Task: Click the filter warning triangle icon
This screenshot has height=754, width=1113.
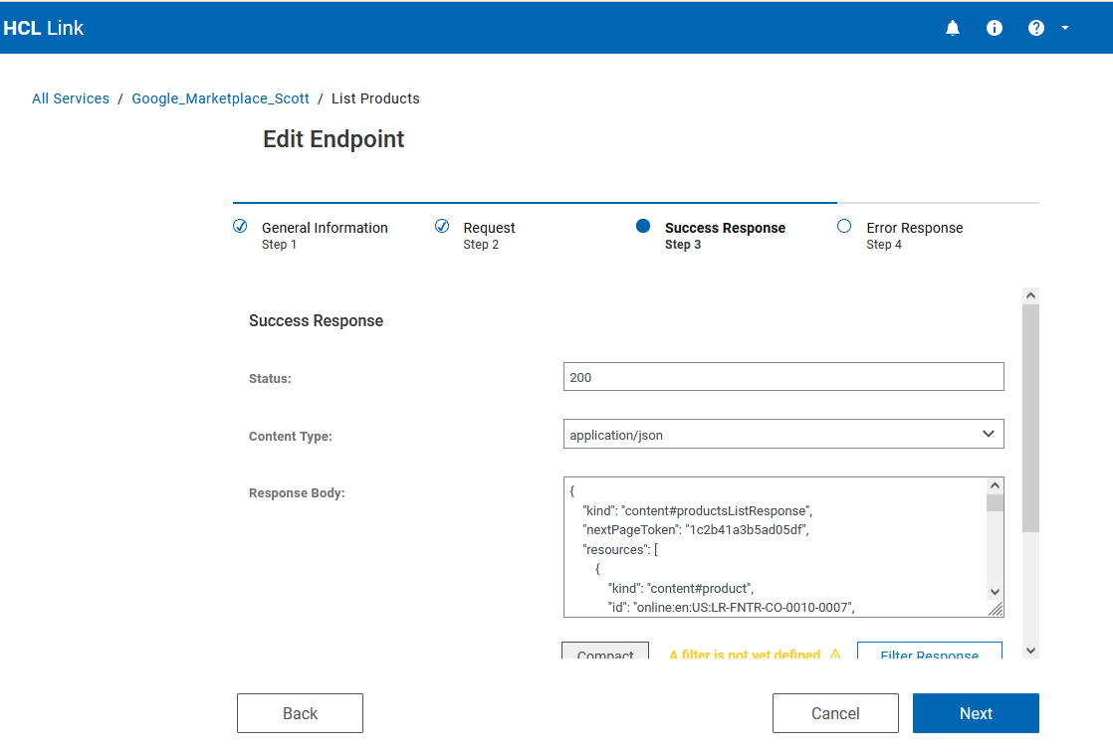Action: [x=834, y=654]
